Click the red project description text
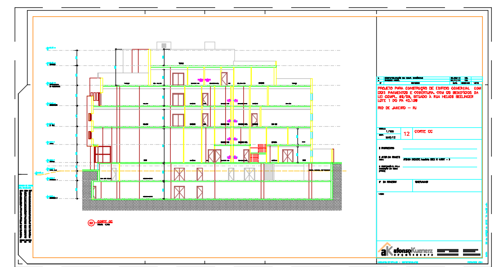 pos(429,94)
